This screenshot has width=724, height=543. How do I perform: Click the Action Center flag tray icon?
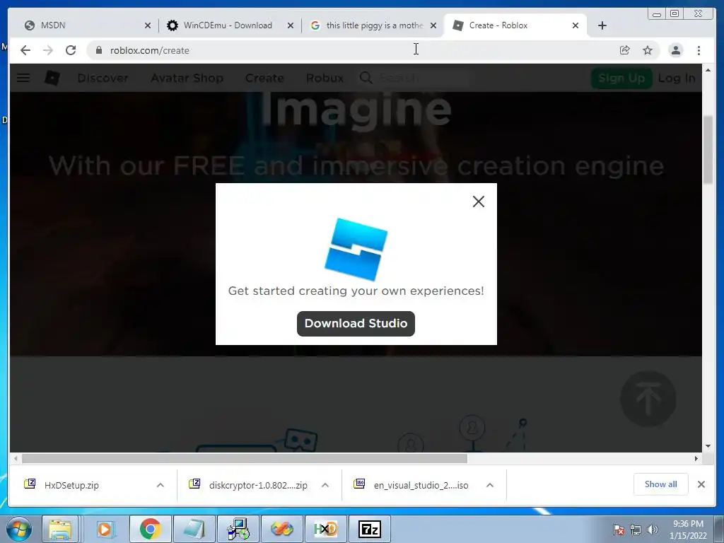click(x=618, y=530)
